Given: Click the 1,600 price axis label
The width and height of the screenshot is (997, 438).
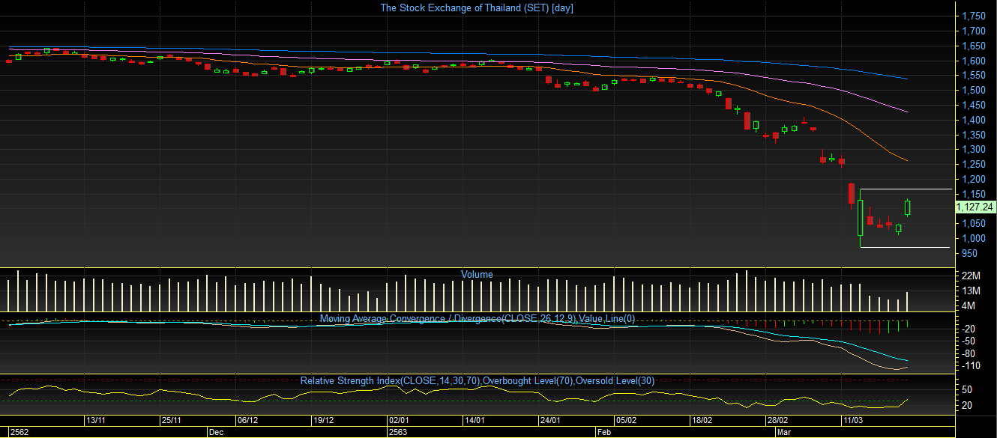Looking at the screenshot, I should click(x=973, y=61).
